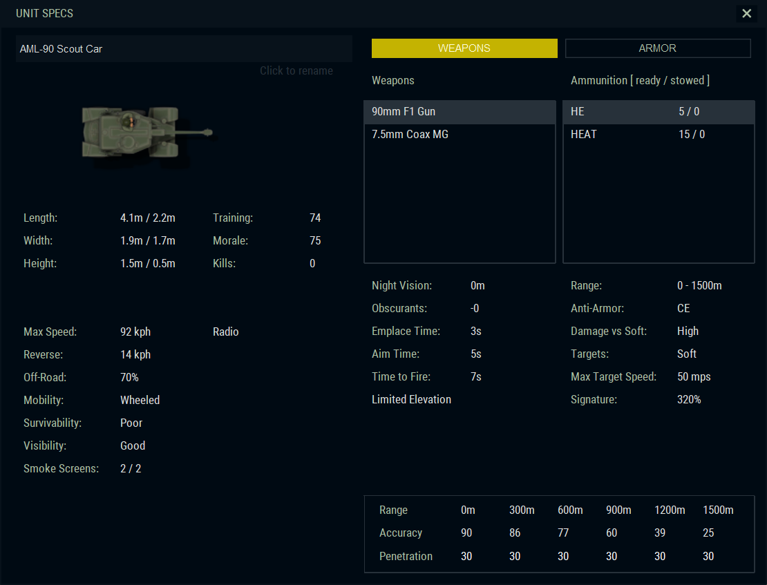Switch to the WEAPONS tab
The width and height of the screenshot is (767, 585).
tap(464, 48)
